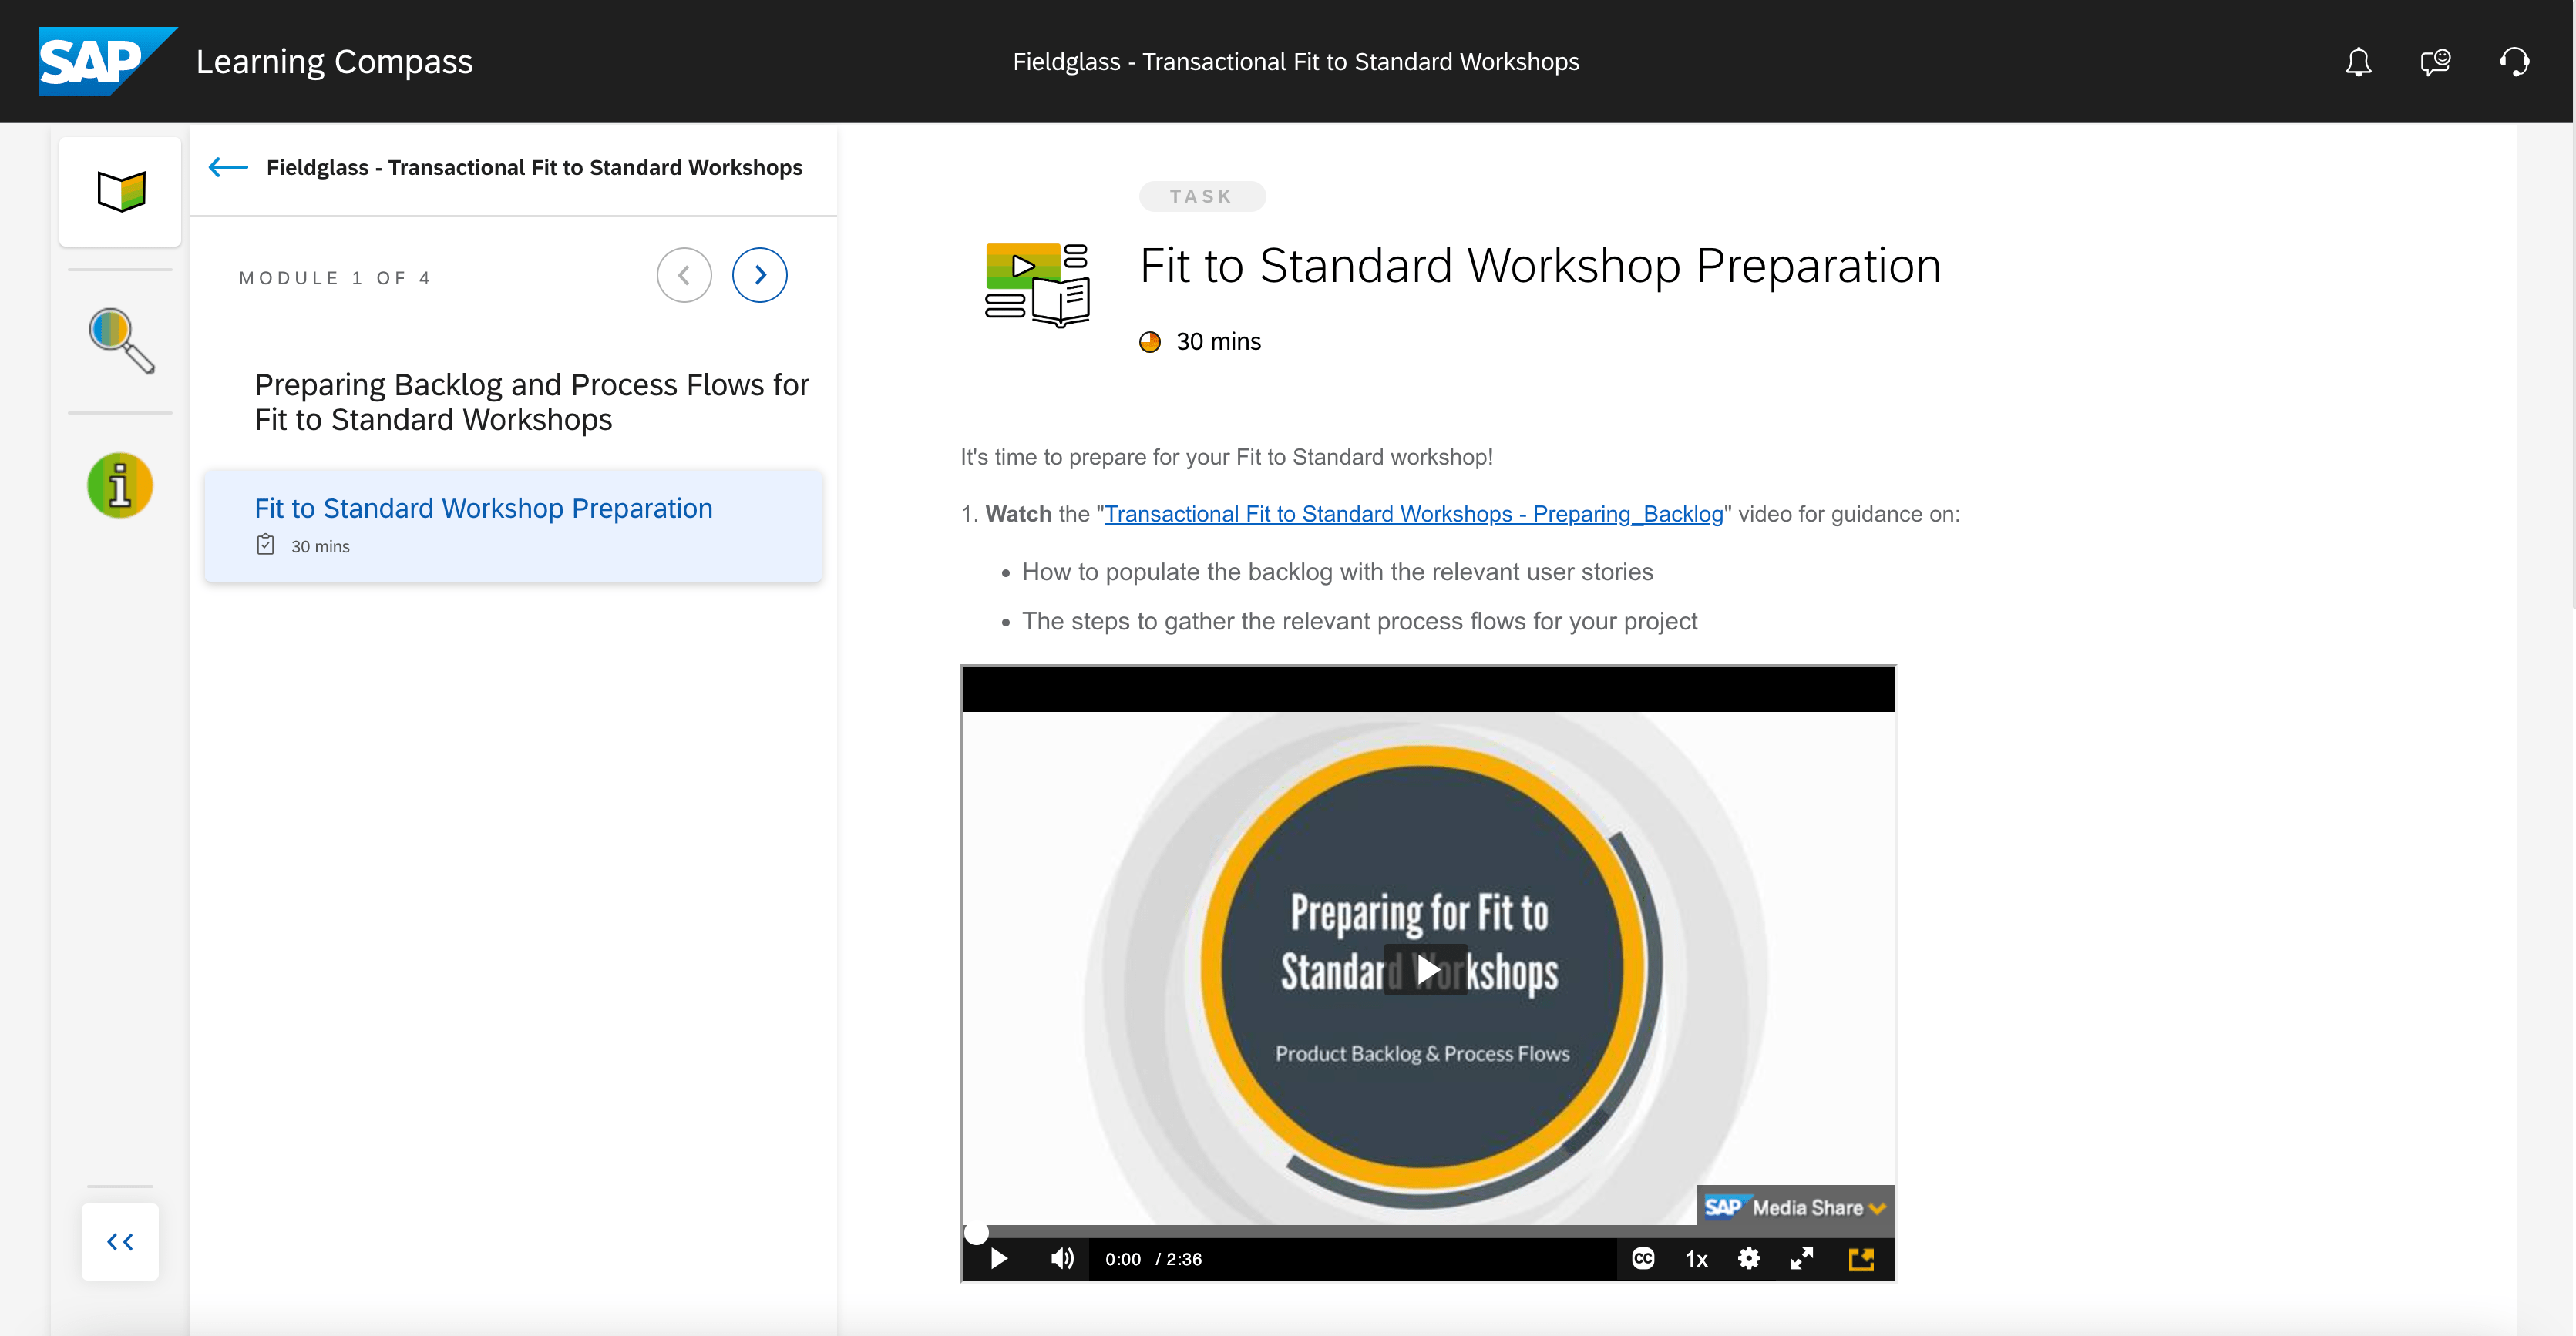2576x1336 pixels.
Task: Expand the SAP Media Share dropdown
Action: click(x=1877, y=1207)
